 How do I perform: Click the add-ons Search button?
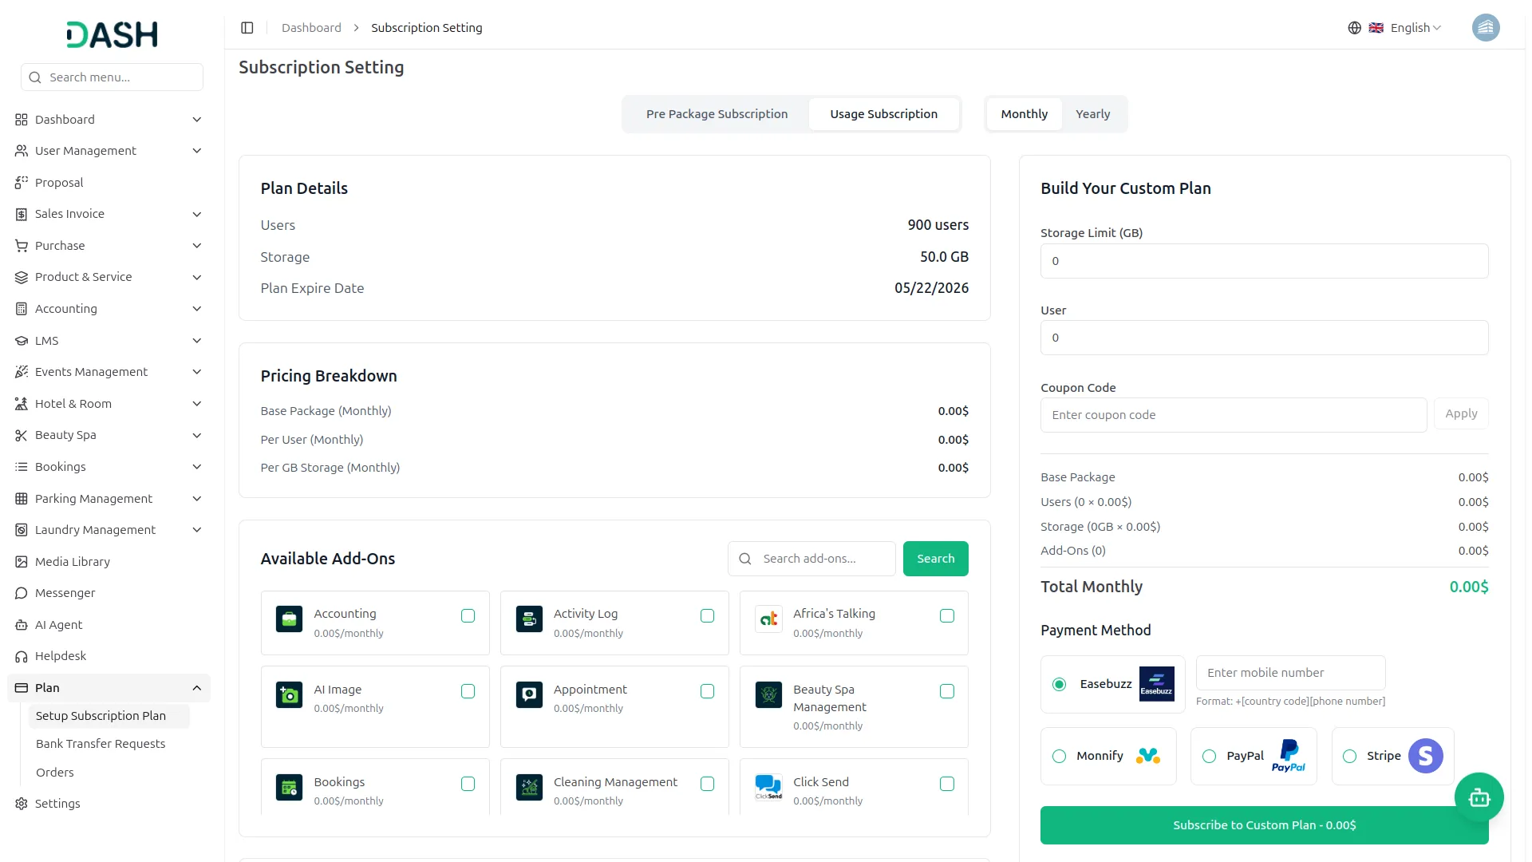935,559
